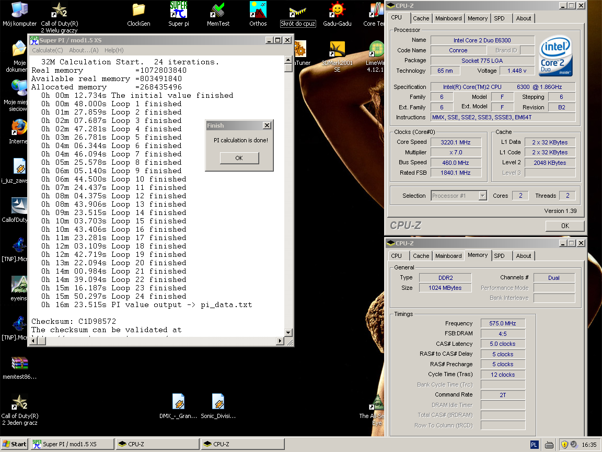Viewport: 602px width, 452px height.
Task: Switch to the Mainboard tab in top CPU-Z
Action: pos(448,18)
